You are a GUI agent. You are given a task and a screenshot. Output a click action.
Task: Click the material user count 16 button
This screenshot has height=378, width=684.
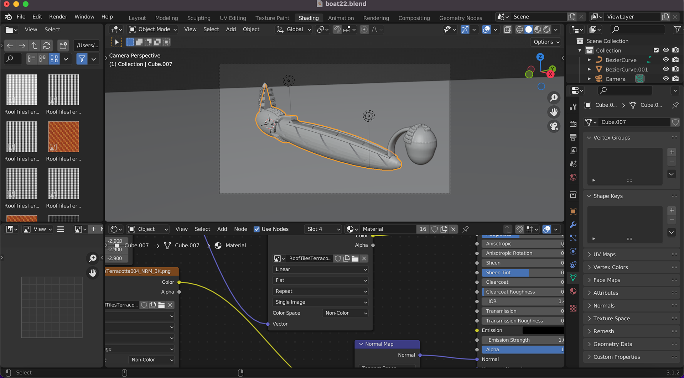423,229
